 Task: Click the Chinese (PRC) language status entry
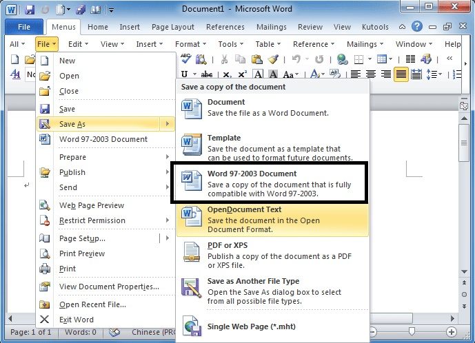(153, 332)
